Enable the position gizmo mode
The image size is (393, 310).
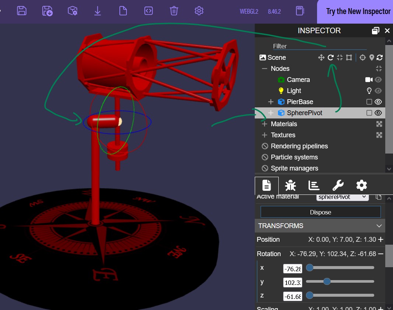tap(321, 58)
